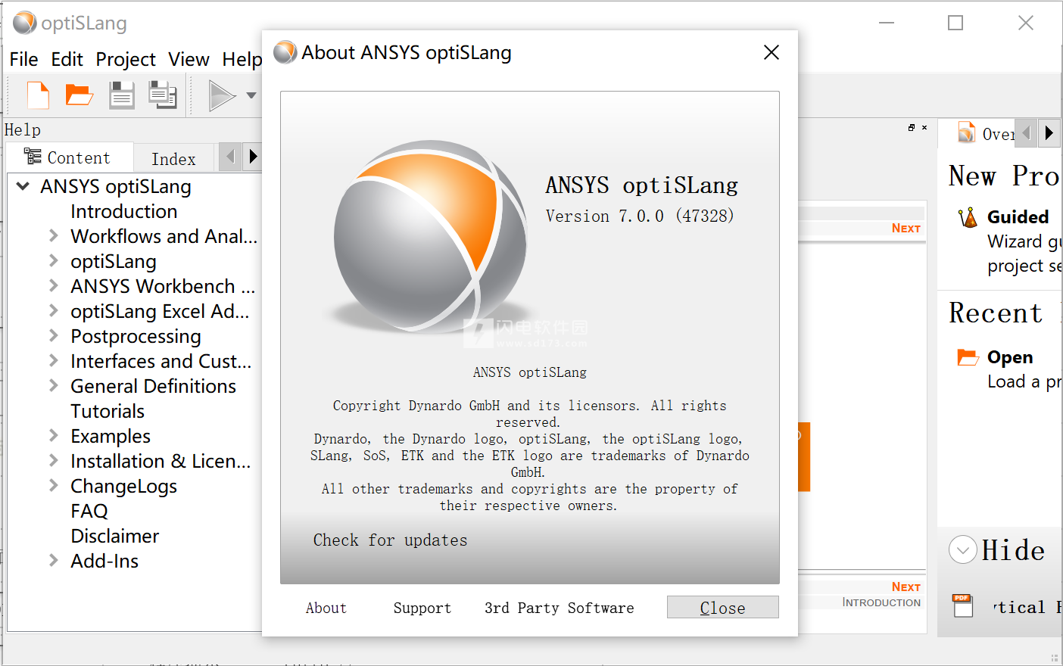Open the File menu
This screenshot has height=666, width=1063.
click(23, 59)
